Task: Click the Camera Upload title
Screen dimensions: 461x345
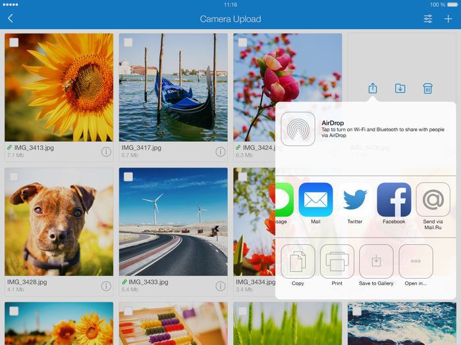Action: 230,19
